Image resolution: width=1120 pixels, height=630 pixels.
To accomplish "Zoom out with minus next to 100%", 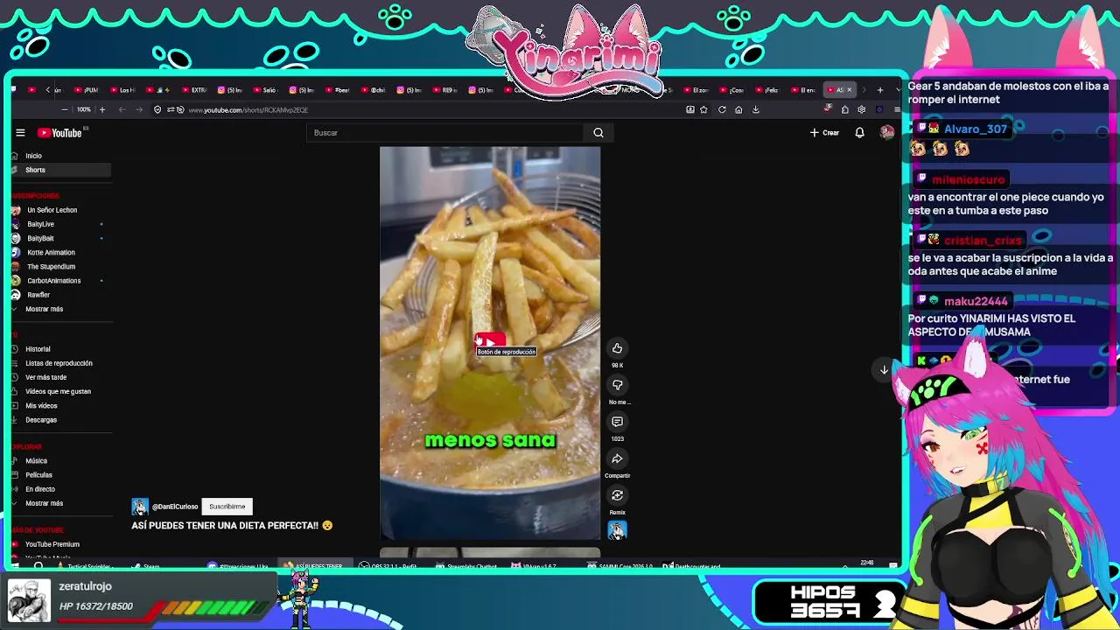I will [x=64, y=109].
